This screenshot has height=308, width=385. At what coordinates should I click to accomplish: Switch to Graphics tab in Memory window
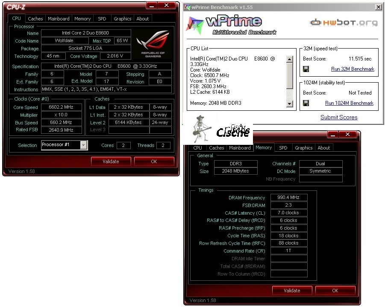click(304, 148)
